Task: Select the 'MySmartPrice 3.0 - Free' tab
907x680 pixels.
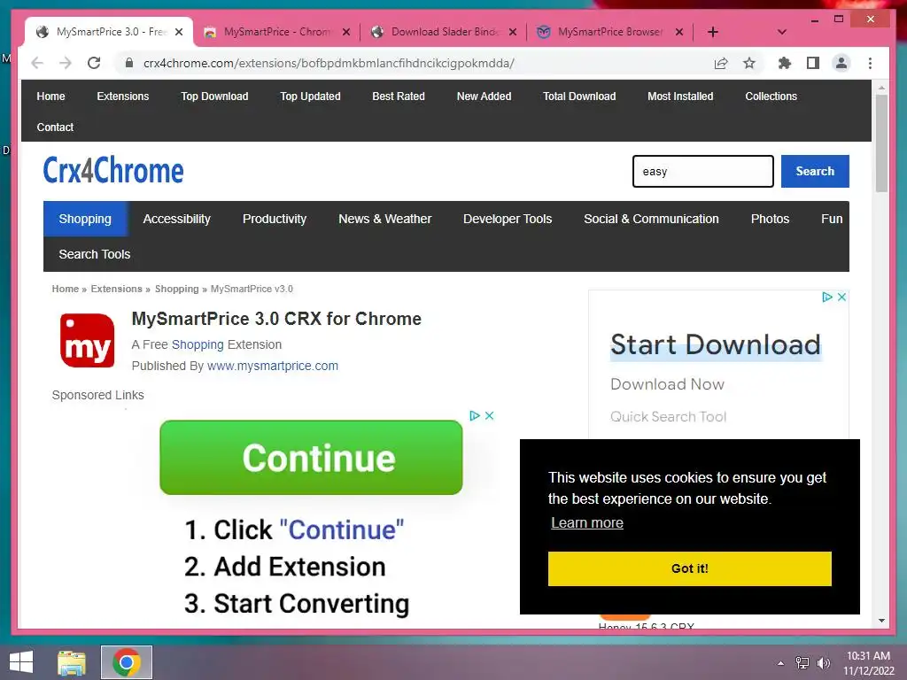Action: pos(110,32)
